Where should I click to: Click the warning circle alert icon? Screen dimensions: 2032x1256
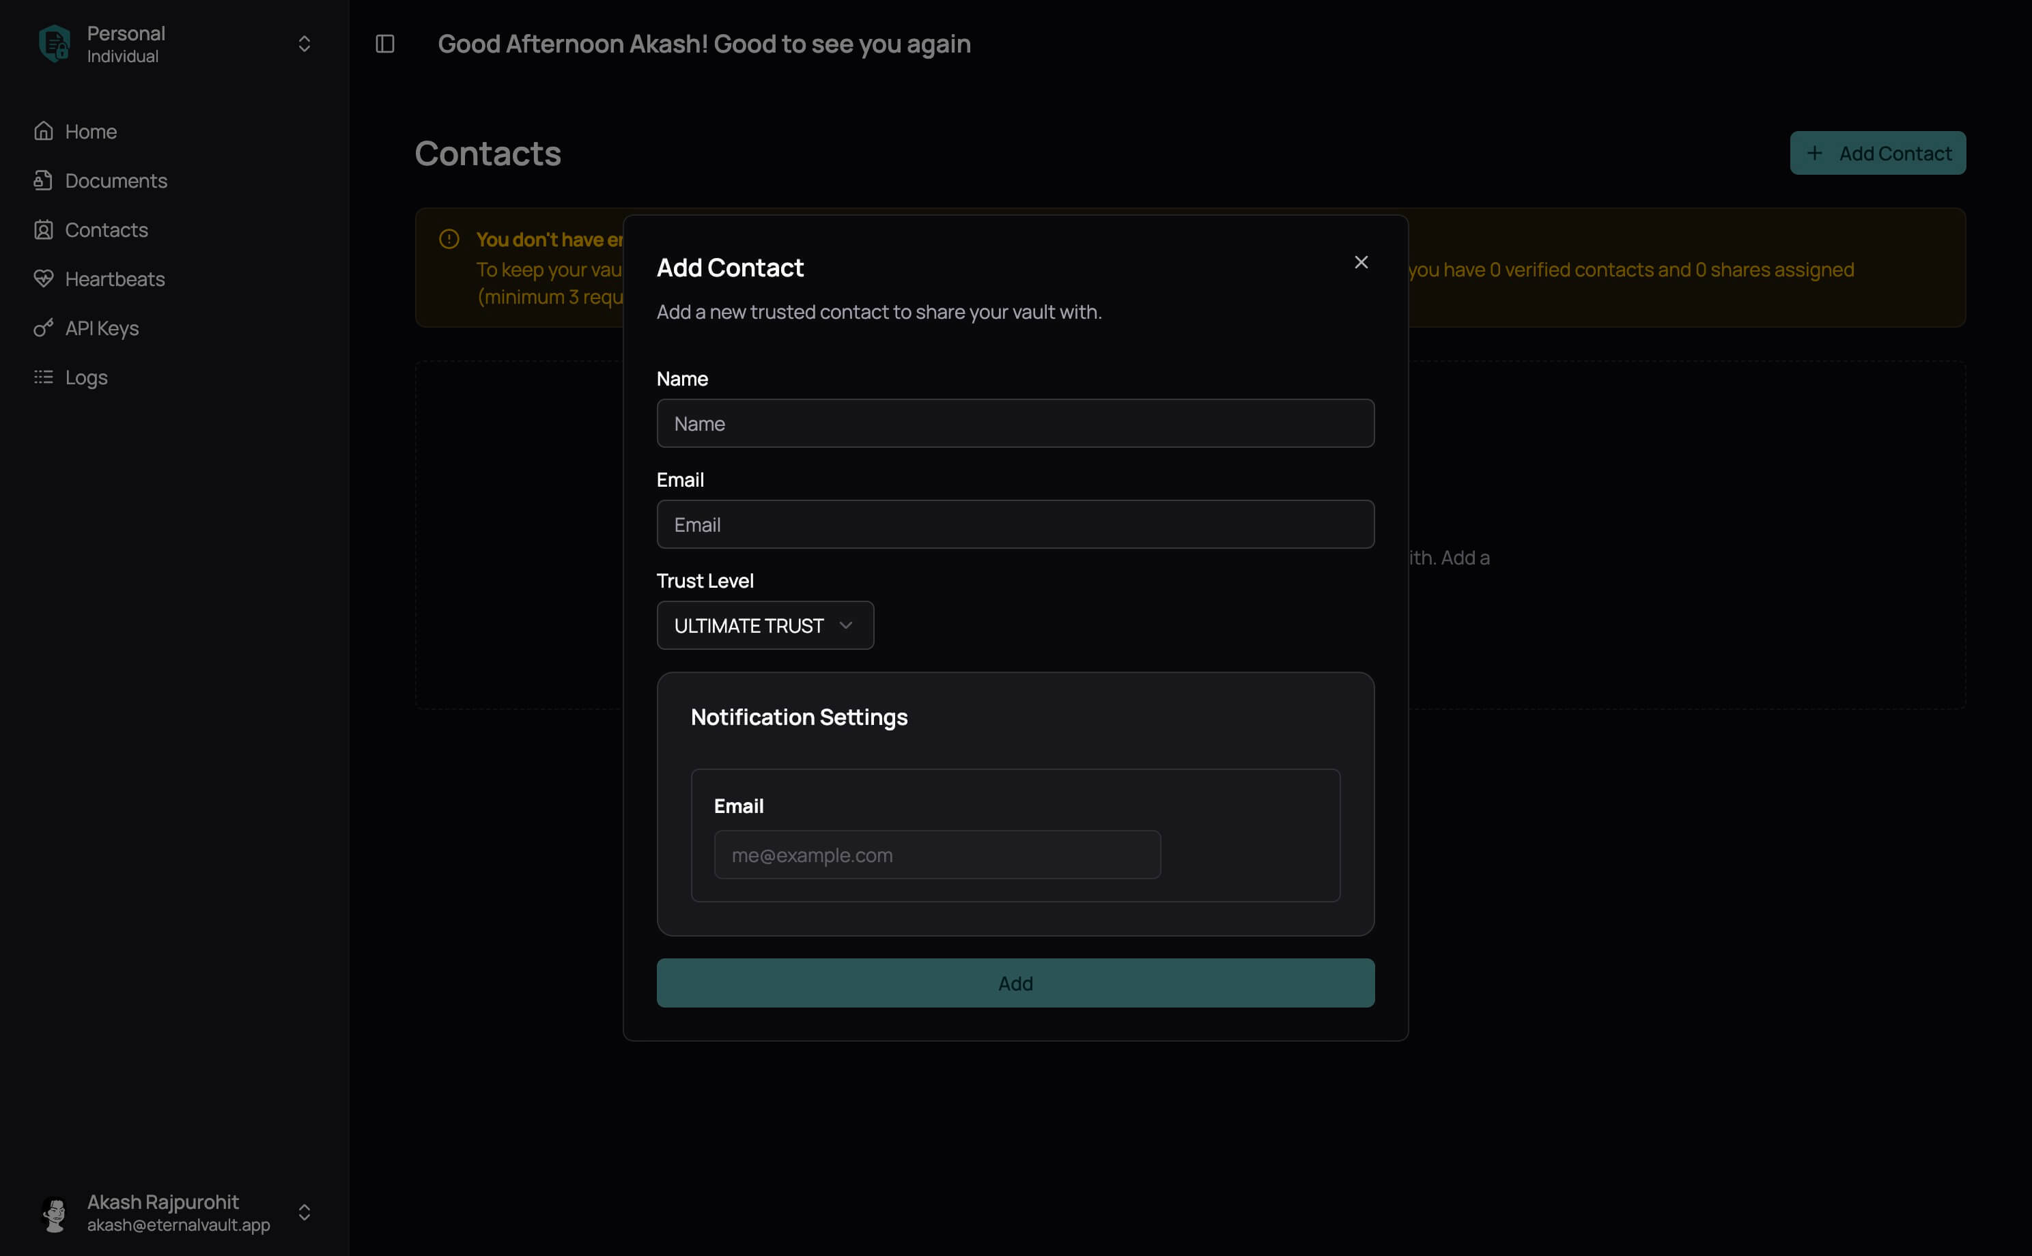[x=449, y=239]
